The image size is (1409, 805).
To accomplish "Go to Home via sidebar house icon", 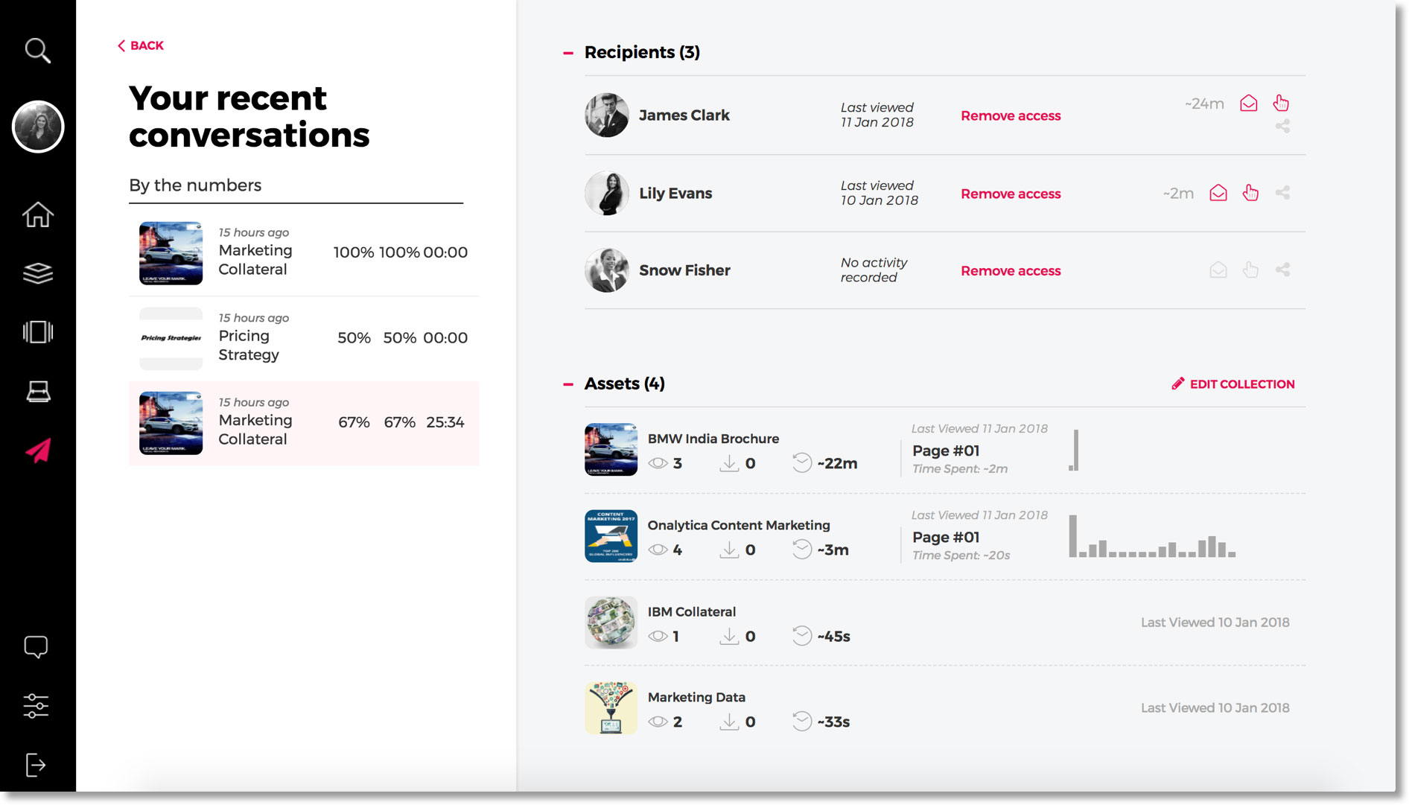I will (x=37, y=214).
